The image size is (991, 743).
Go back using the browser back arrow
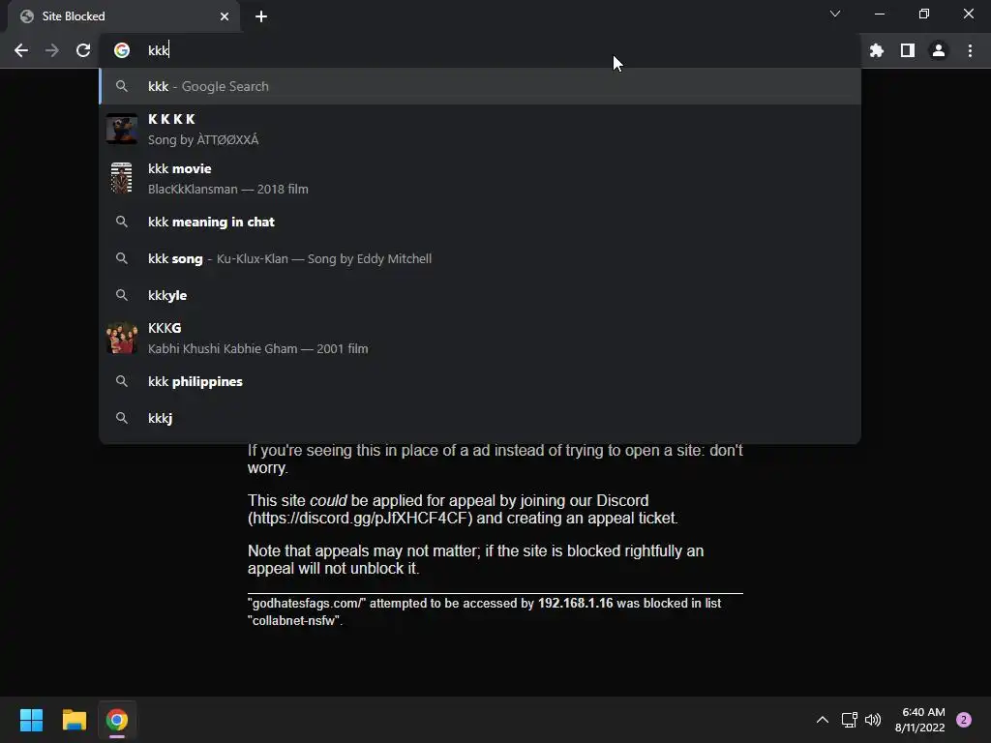(21, 50)
